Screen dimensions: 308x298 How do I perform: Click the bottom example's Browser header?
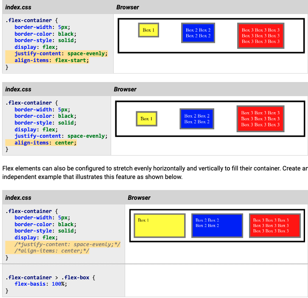pos(139,198)
